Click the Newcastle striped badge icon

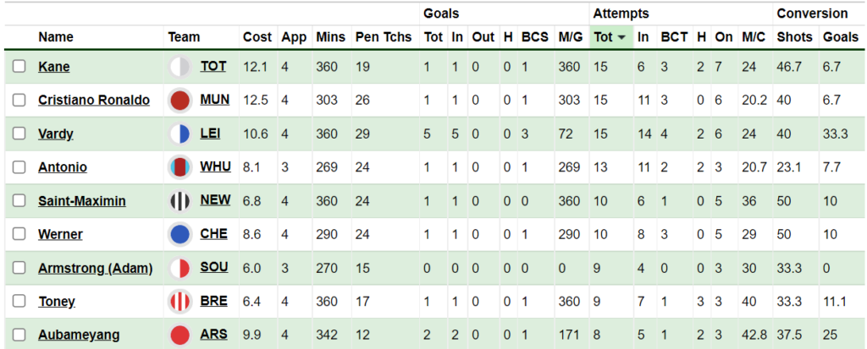tap(180, 201)
